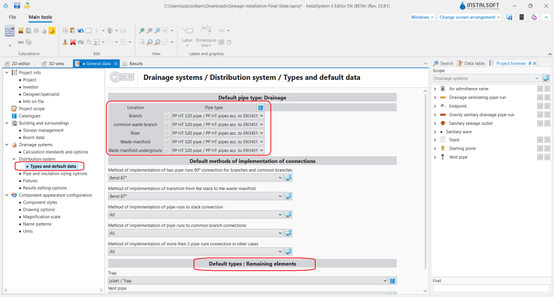
Task: Click the Label tool icon
Action: [187, 31]
